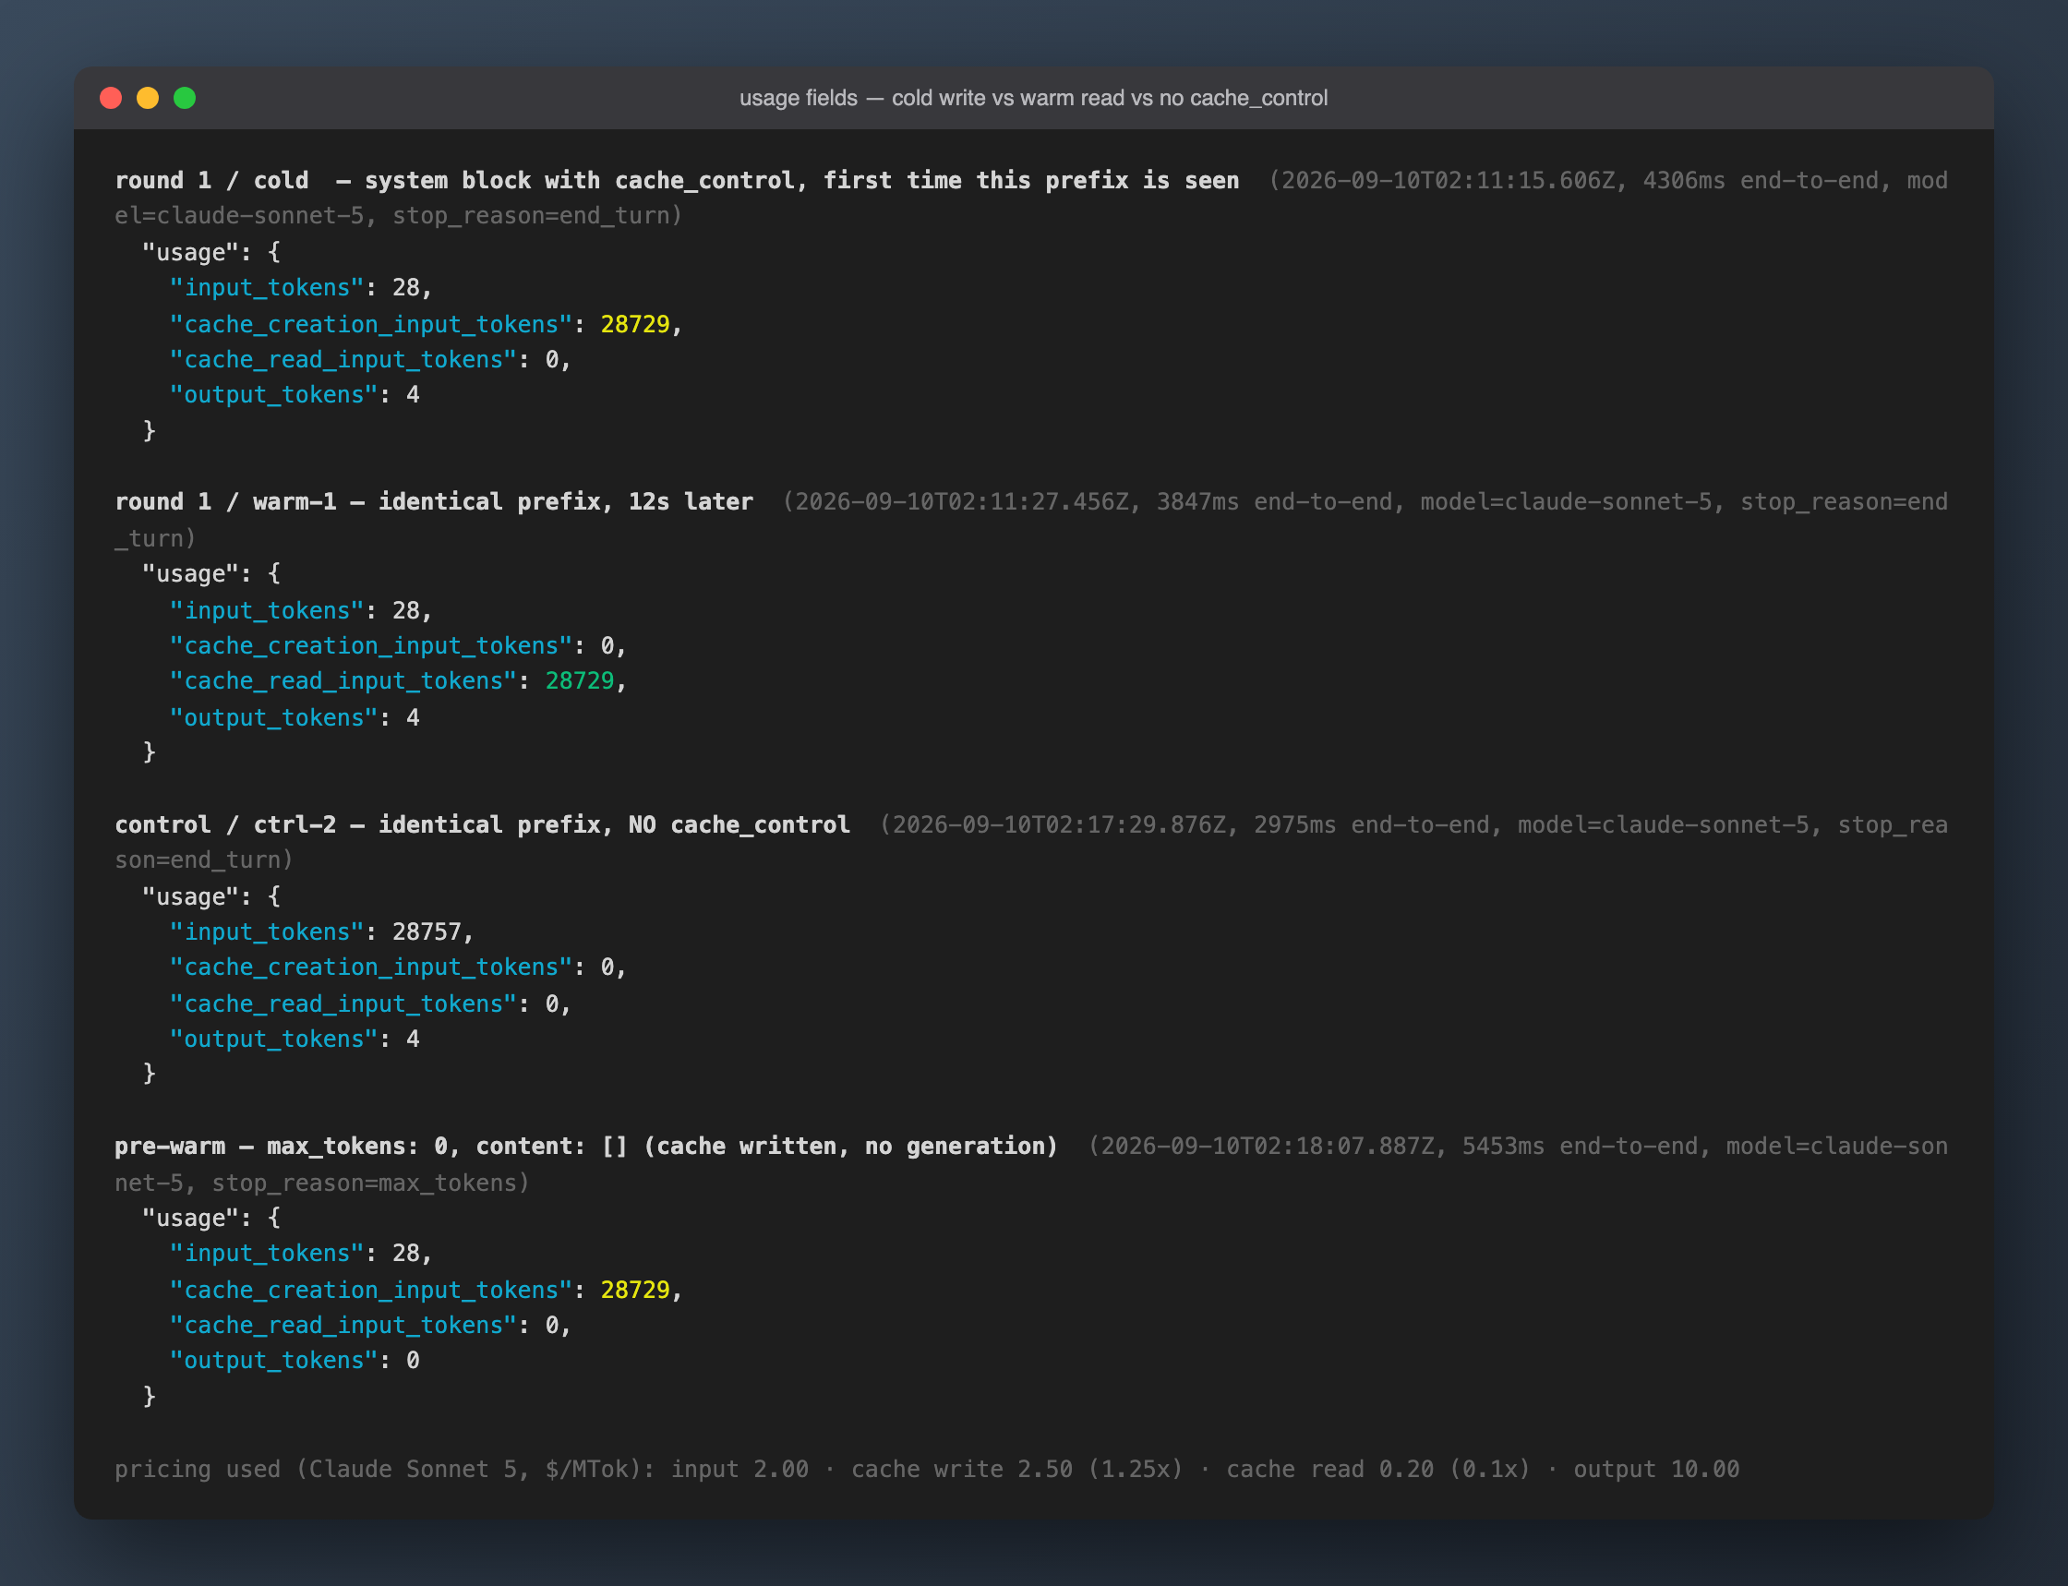Click the yellow 28729 value in the cold round
Image resolution: width=2068 pixels, height=1586 pixels.
tap(634, 324)
